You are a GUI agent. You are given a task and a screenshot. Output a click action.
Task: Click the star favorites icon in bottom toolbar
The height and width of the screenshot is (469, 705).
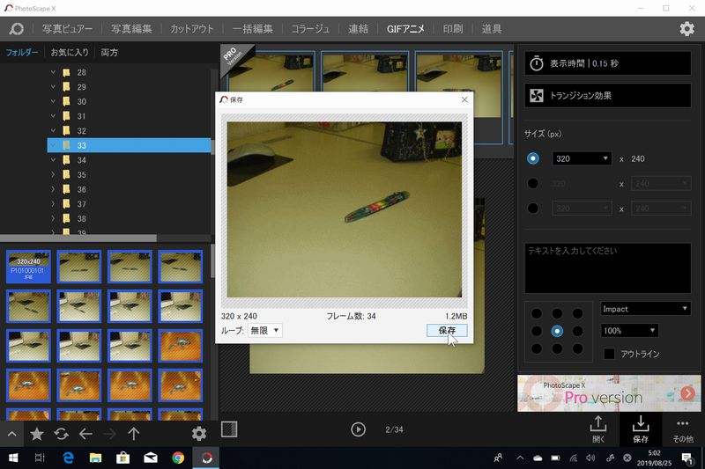tap(36, 434)
